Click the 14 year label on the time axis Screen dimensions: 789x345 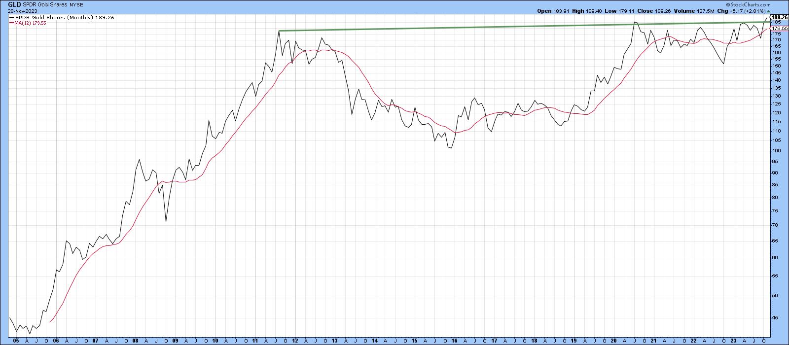(x=374, y=341)
